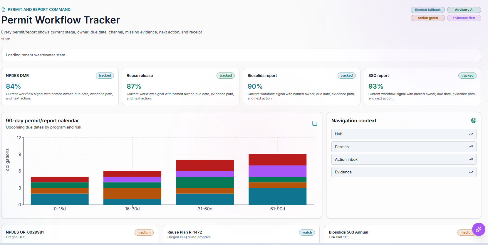Click the Seeded fallback badge

point(428,10)
